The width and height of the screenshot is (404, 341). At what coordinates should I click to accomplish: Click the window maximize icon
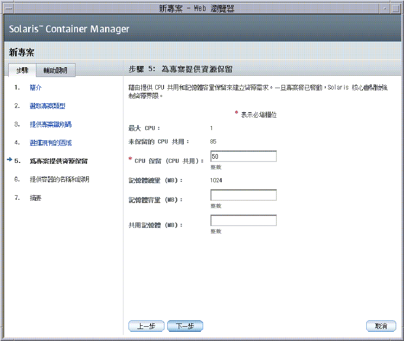[x=395, y=8]
